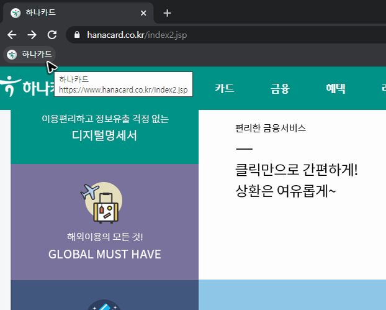Viewport: 386px width, 310px height.
Task: Click the card icon in dark blue tile
Action: (x=104, y=305)
